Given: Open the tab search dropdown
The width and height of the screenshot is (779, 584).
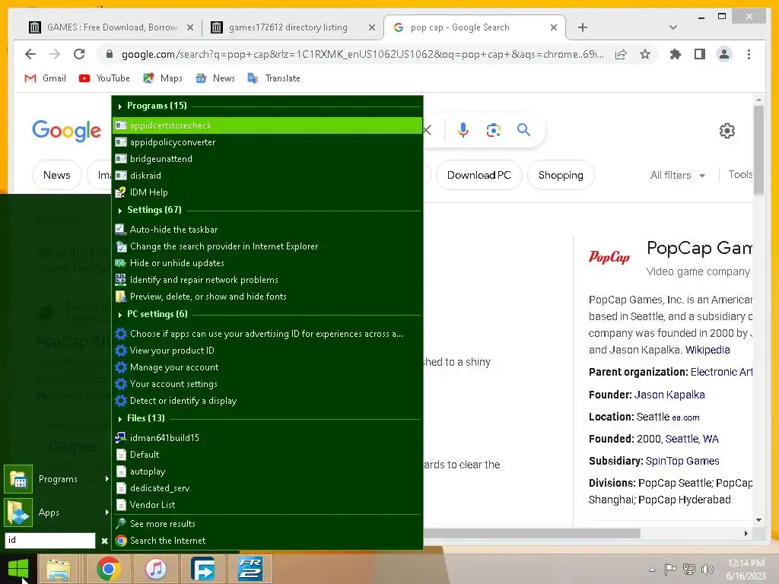Looking at the screenshot, I should point(672,27).
